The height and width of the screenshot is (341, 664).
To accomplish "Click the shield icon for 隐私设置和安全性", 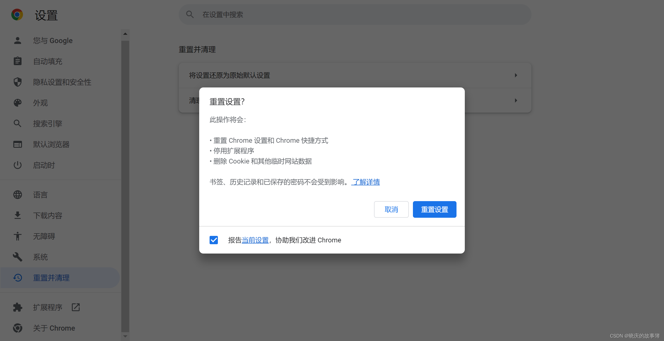I will point(17,82).
